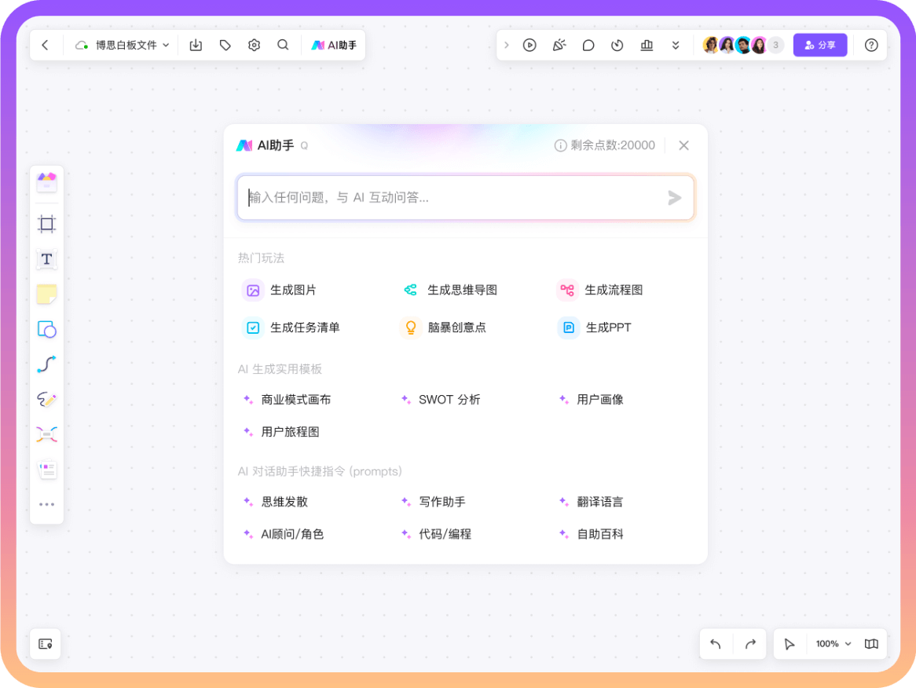Image resolution: width=916 pixels, height=688 pixels.
Task: Select the shapes tool
Action: point(46,329)
